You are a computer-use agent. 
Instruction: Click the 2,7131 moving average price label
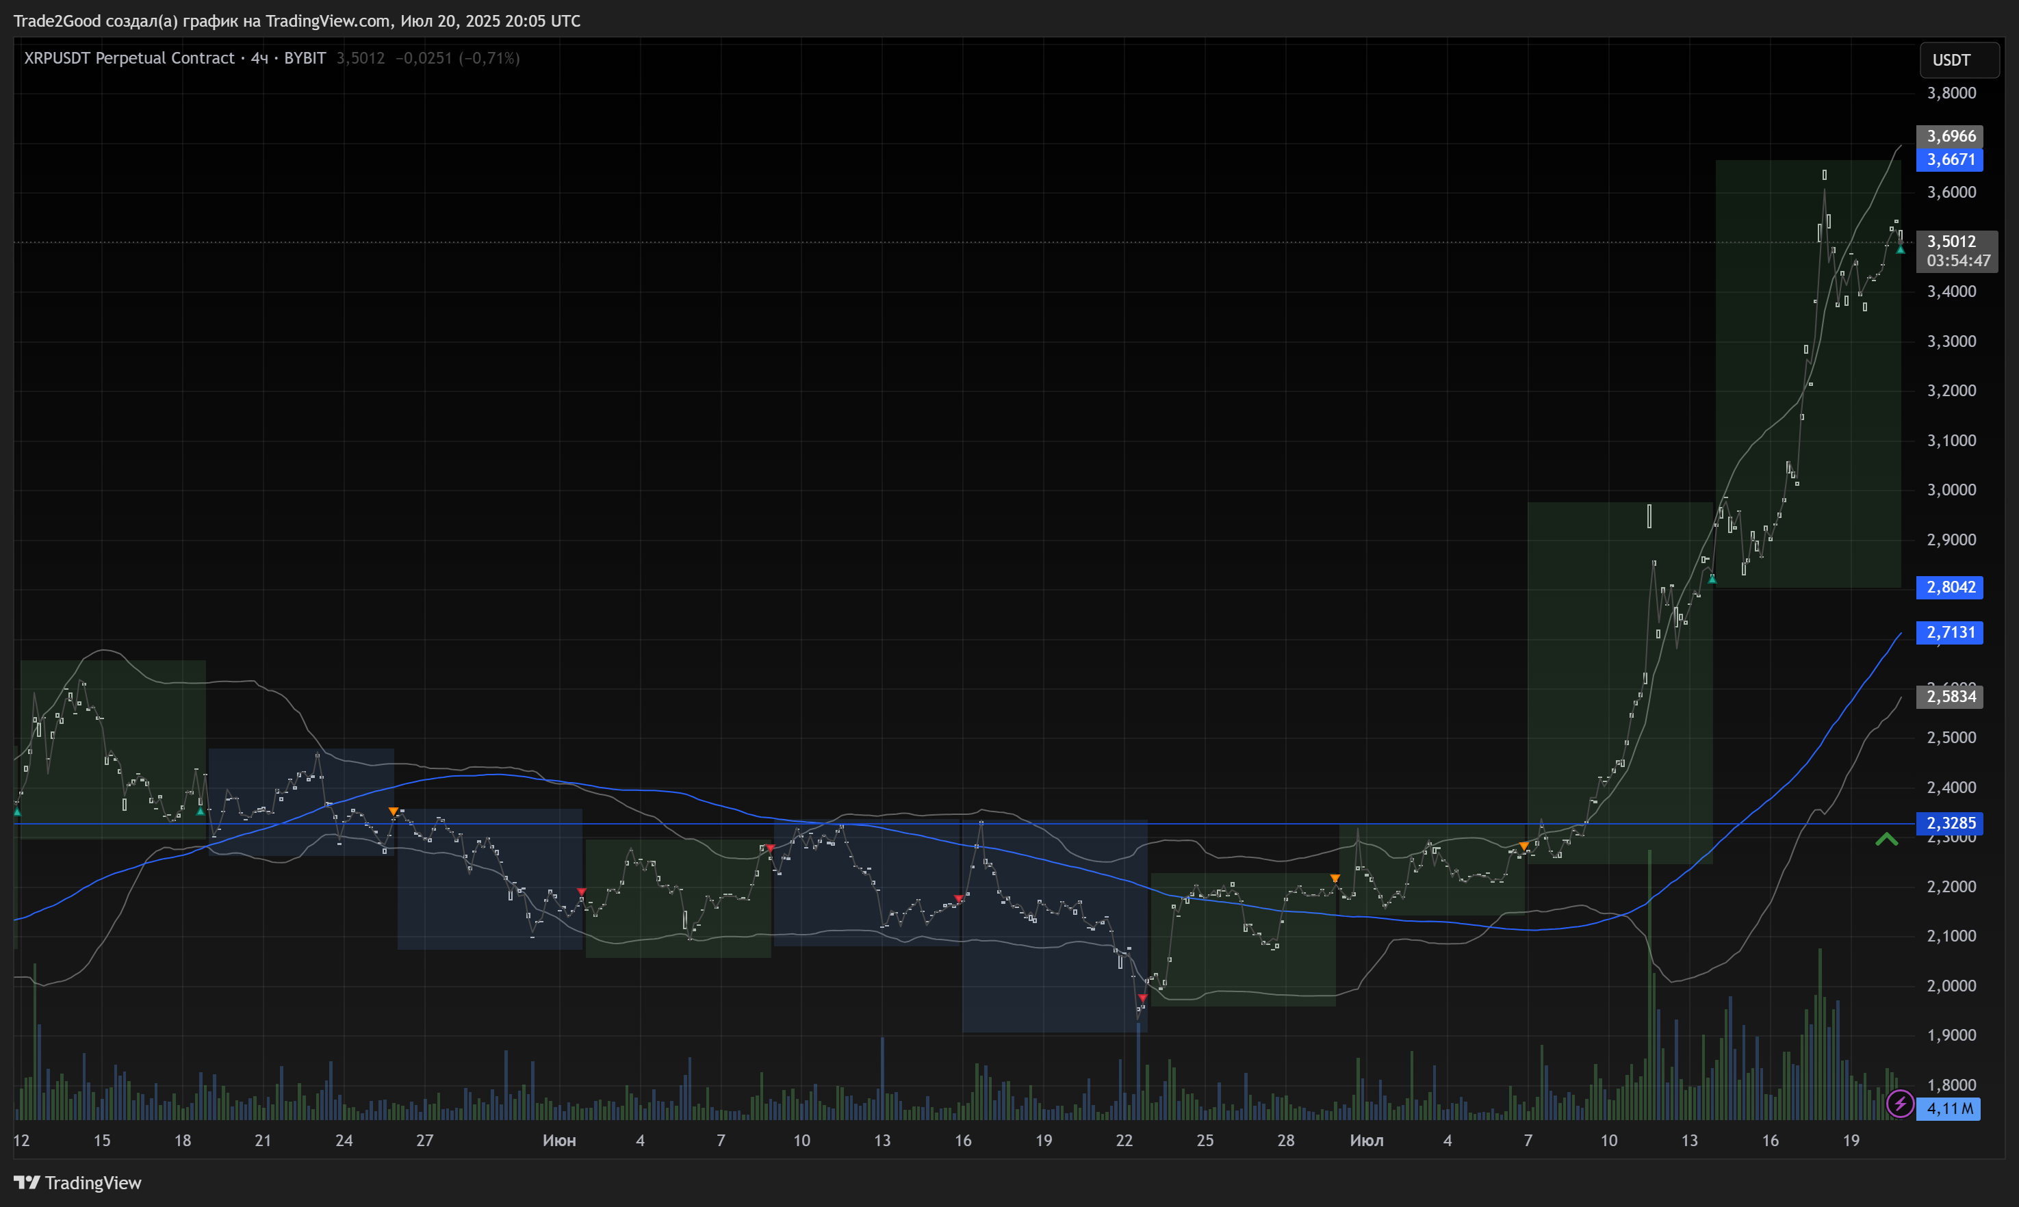(x=1950, y=632)
